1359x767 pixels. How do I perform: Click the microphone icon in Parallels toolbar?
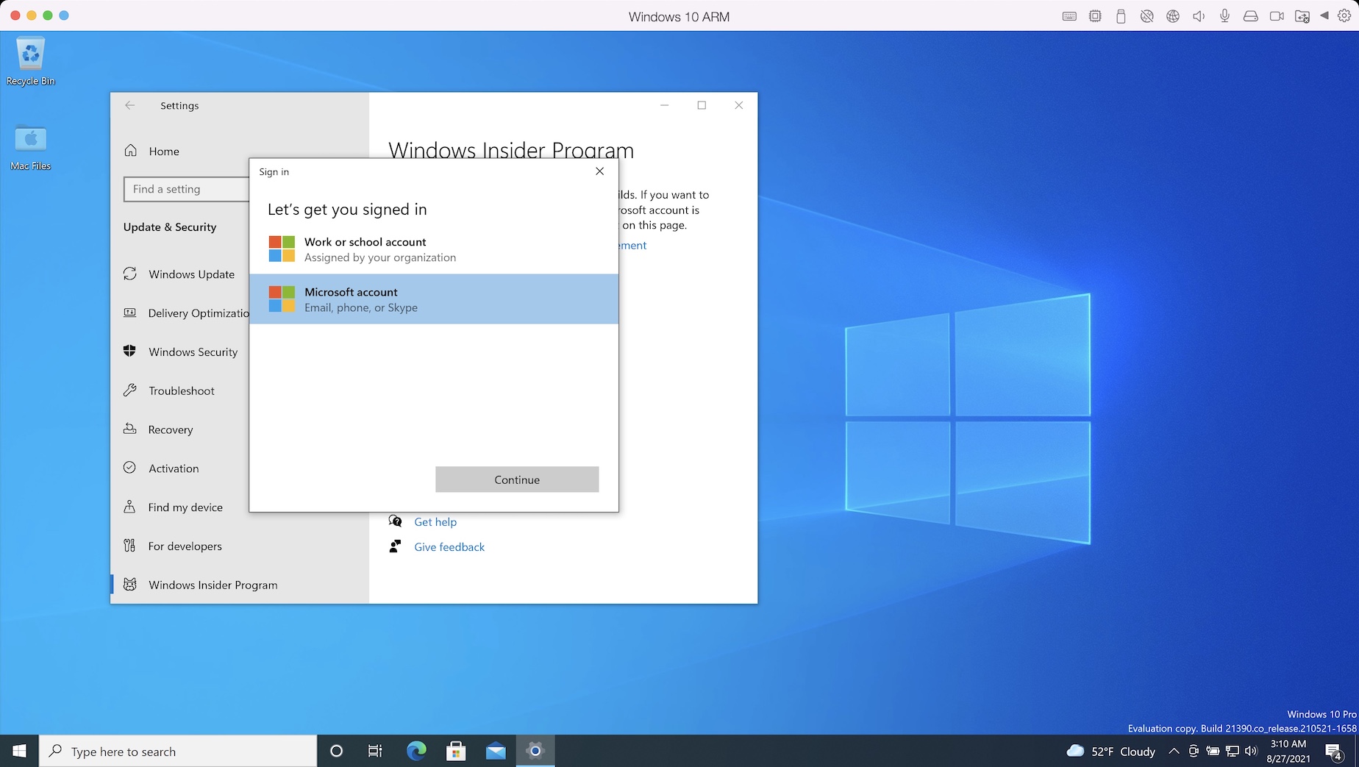1224,16
